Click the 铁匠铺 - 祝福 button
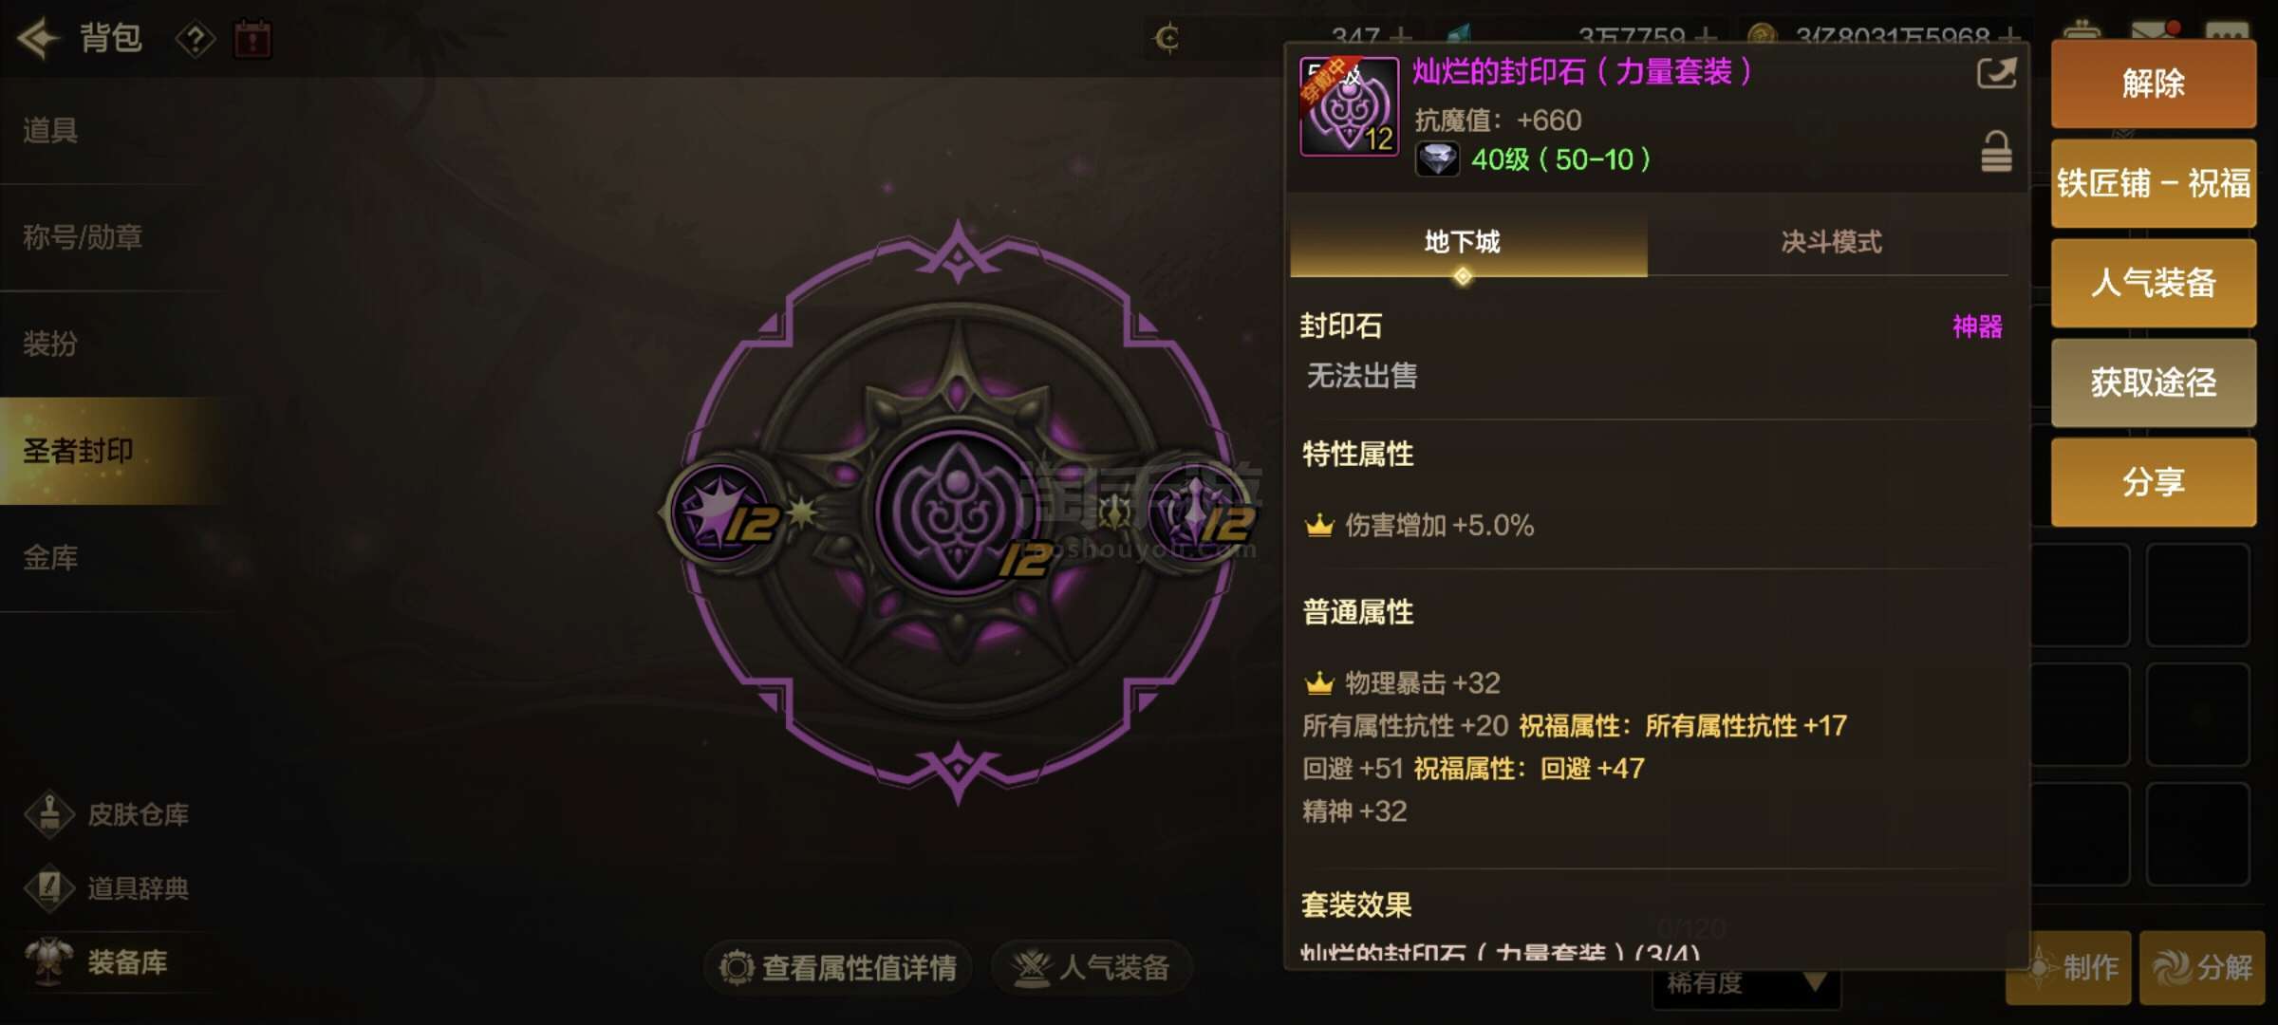The height and width of the screenshot is (1025, 2278). pos(2153,183)
